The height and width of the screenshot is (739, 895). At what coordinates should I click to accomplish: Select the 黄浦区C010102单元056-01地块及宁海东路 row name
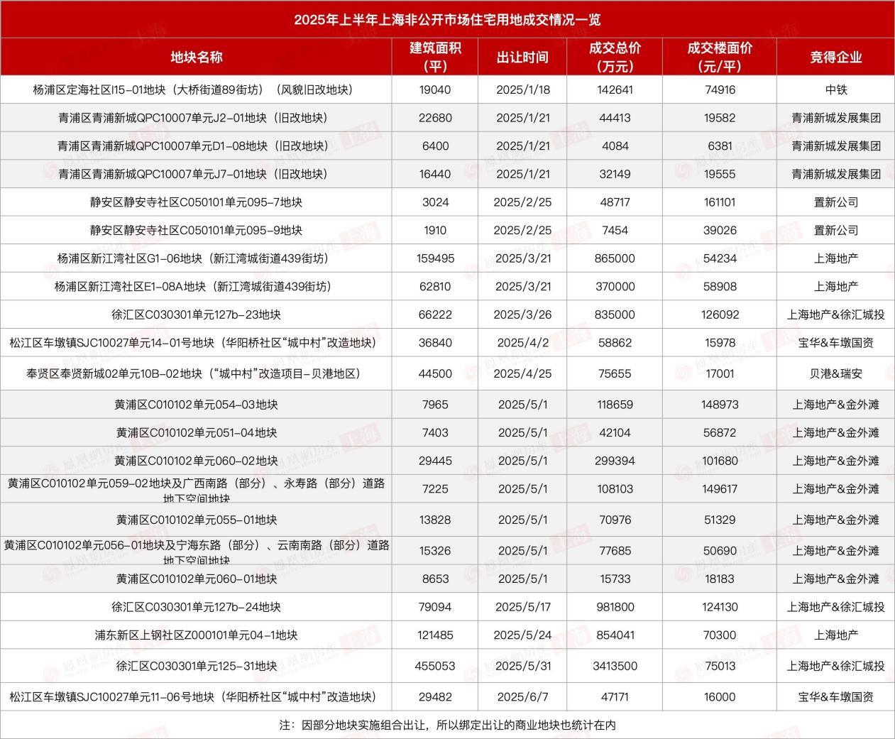pyautogui.click(x=196, y=551)
